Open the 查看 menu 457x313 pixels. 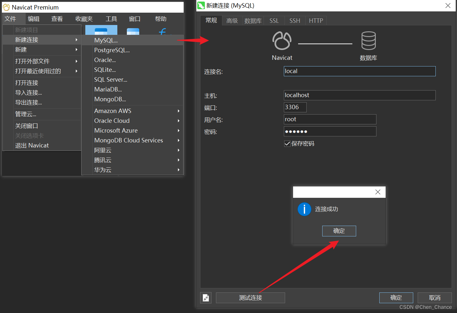click(57, 19)
